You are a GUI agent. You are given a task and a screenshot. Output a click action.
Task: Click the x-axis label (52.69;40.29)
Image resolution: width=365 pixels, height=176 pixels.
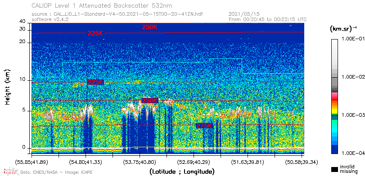pos(194,162)
